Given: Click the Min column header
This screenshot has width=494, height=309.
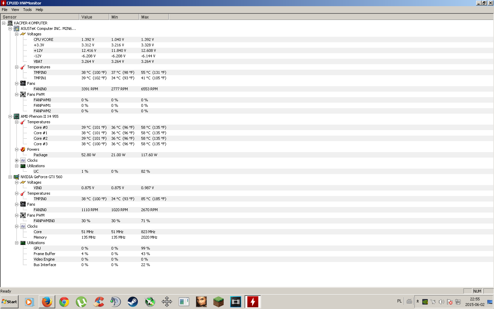Looking at the screenshot, I should point(124,17).
